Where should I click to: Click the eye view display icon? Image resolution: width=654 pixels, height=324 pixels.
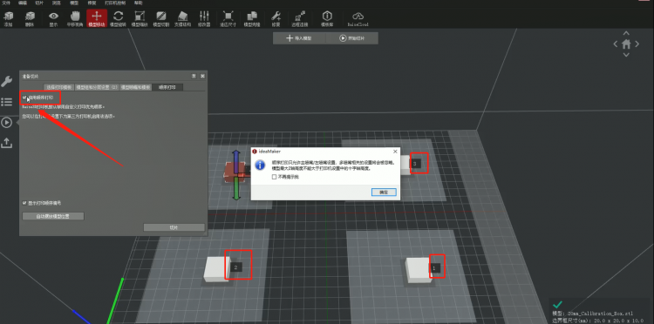[53, 18]
